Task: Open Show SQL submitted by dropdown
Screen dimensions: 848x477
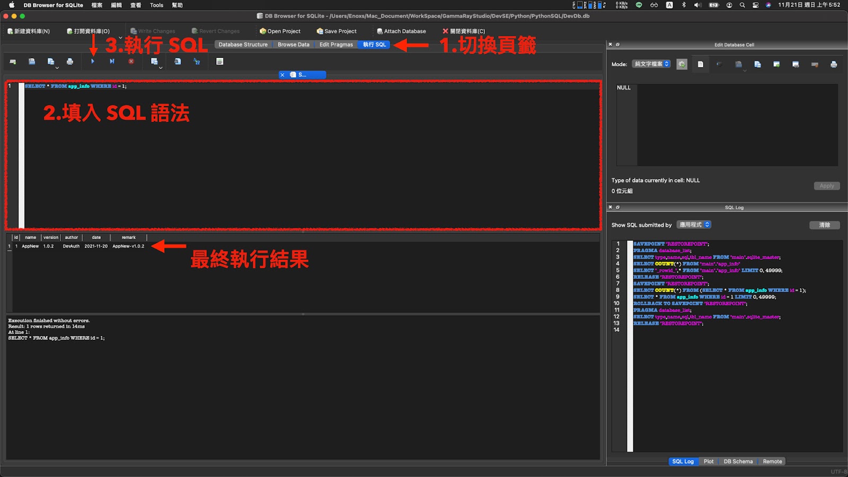Action: (694, 225)
